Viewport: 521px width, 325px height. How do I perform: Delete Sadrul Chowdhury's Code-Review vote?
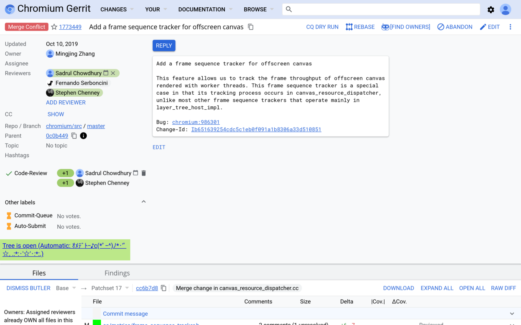(143, 173)
